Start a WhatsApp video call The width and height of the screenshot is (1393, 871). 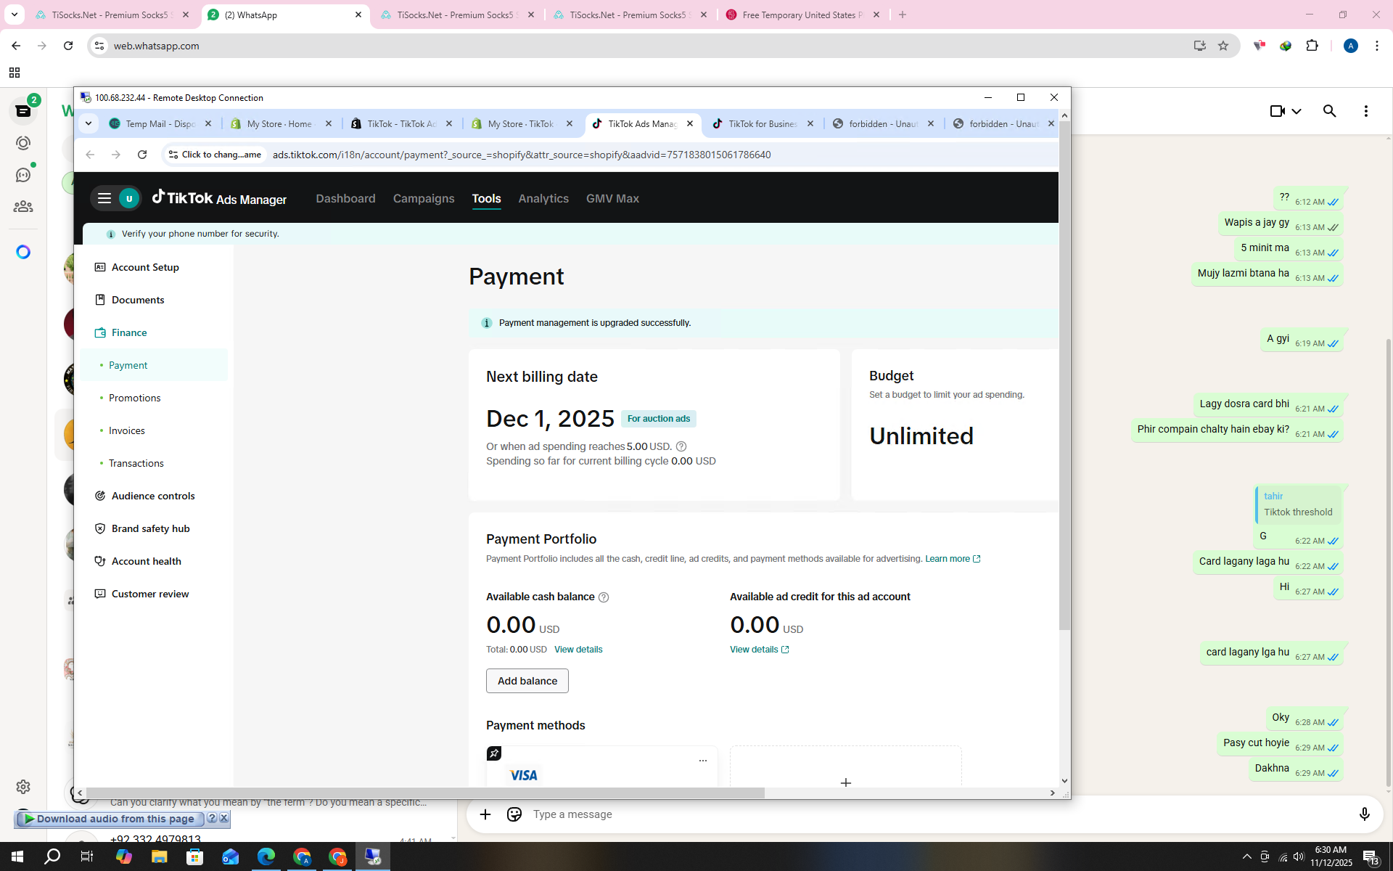[1278, 111]
